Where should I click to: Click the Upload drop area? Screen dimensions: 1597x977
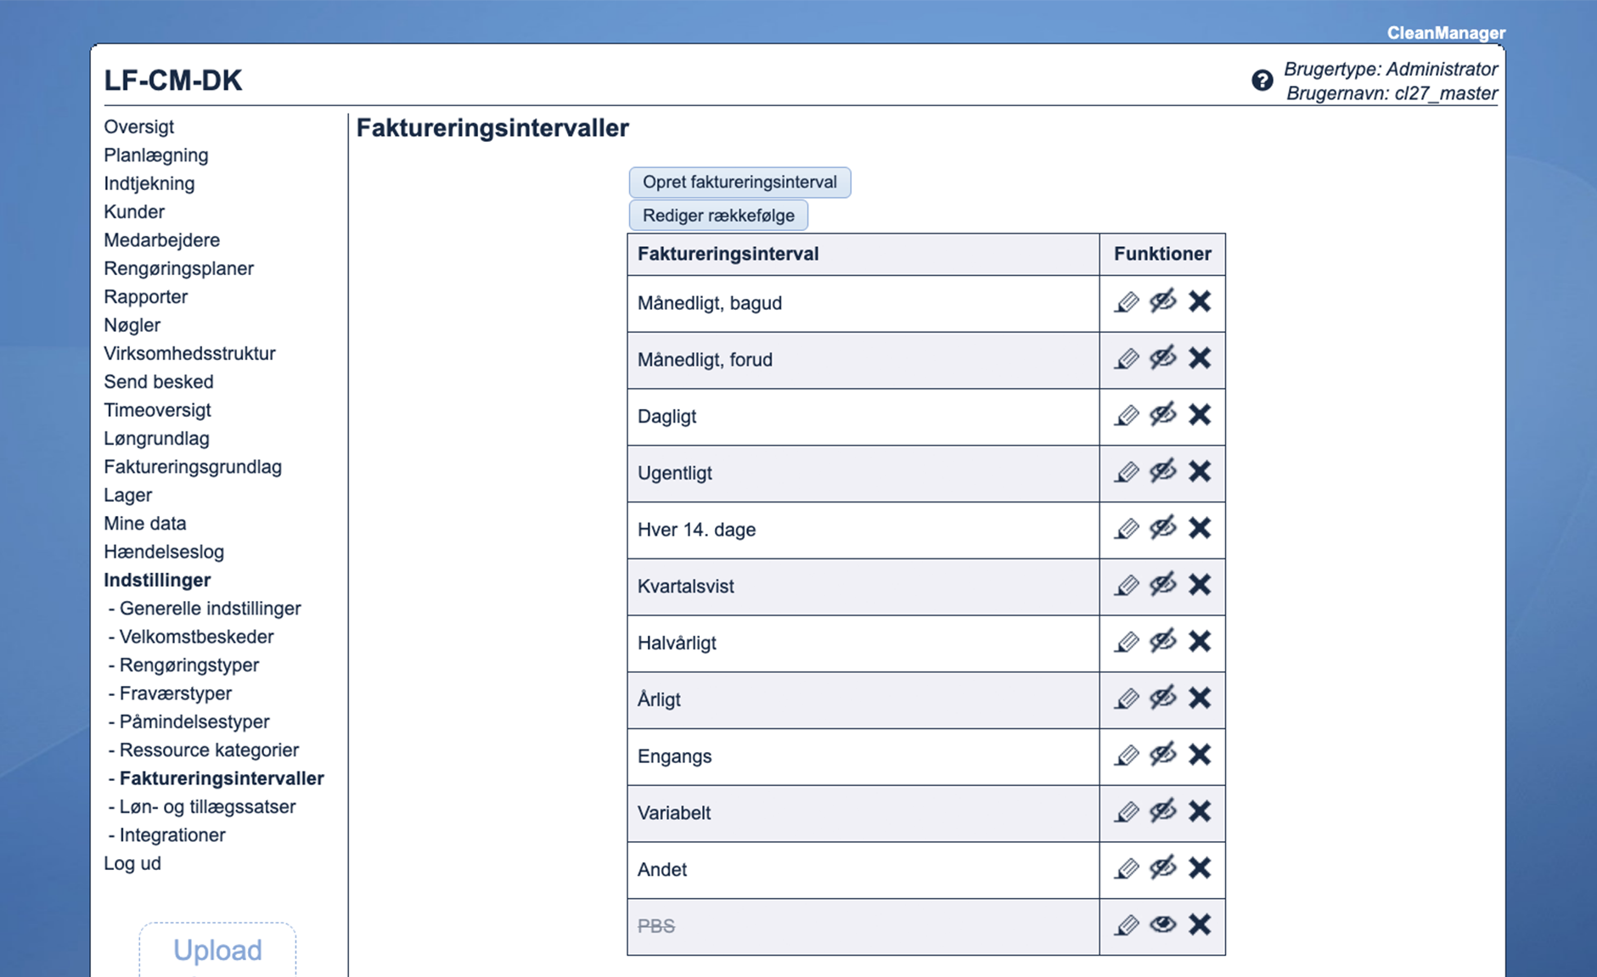click(x=217, y=950)
